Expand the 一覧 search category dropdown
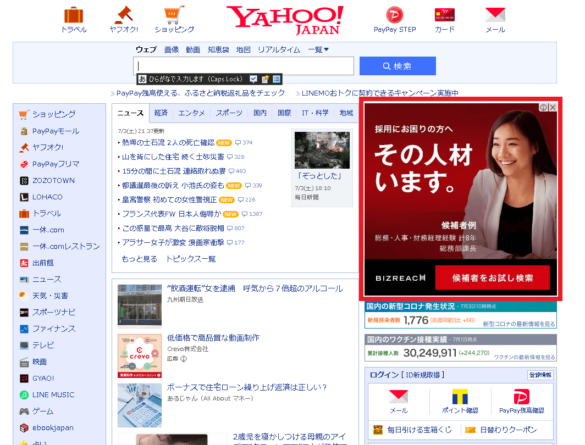Image resolution: width=585 pixels, height=445 pixels. 318,49
